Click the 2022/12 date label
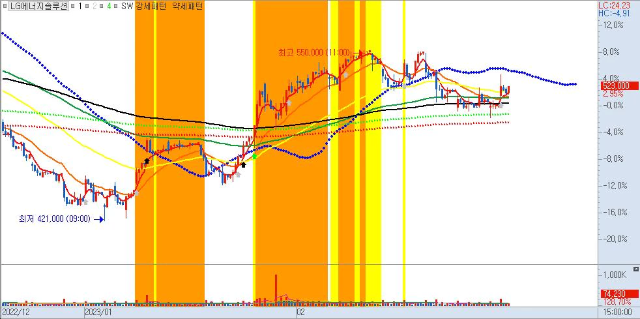 click(x=16, y=312)
